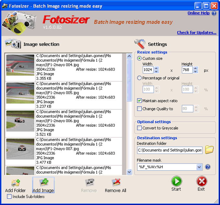Click the Destination folder path field

tap(170, 150)
